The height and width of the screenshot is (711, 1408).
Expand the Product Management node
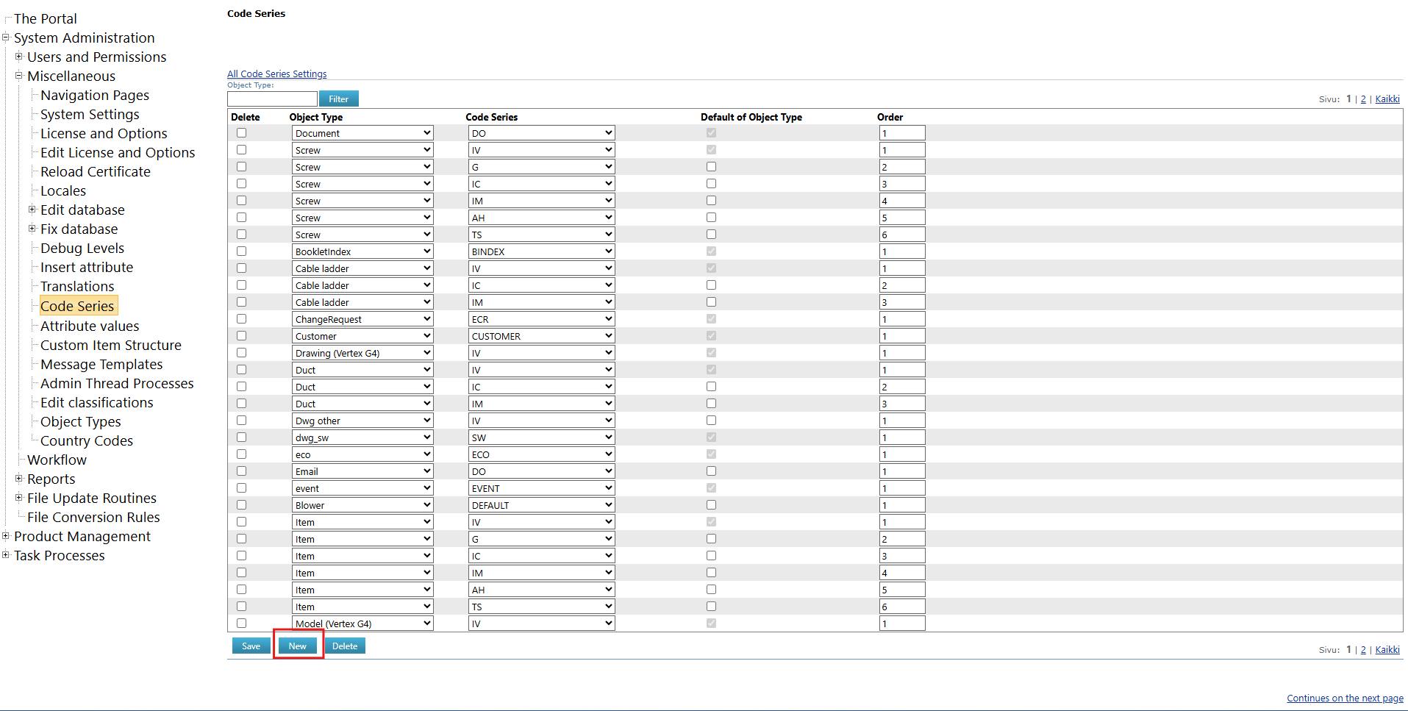click(6, 536)
